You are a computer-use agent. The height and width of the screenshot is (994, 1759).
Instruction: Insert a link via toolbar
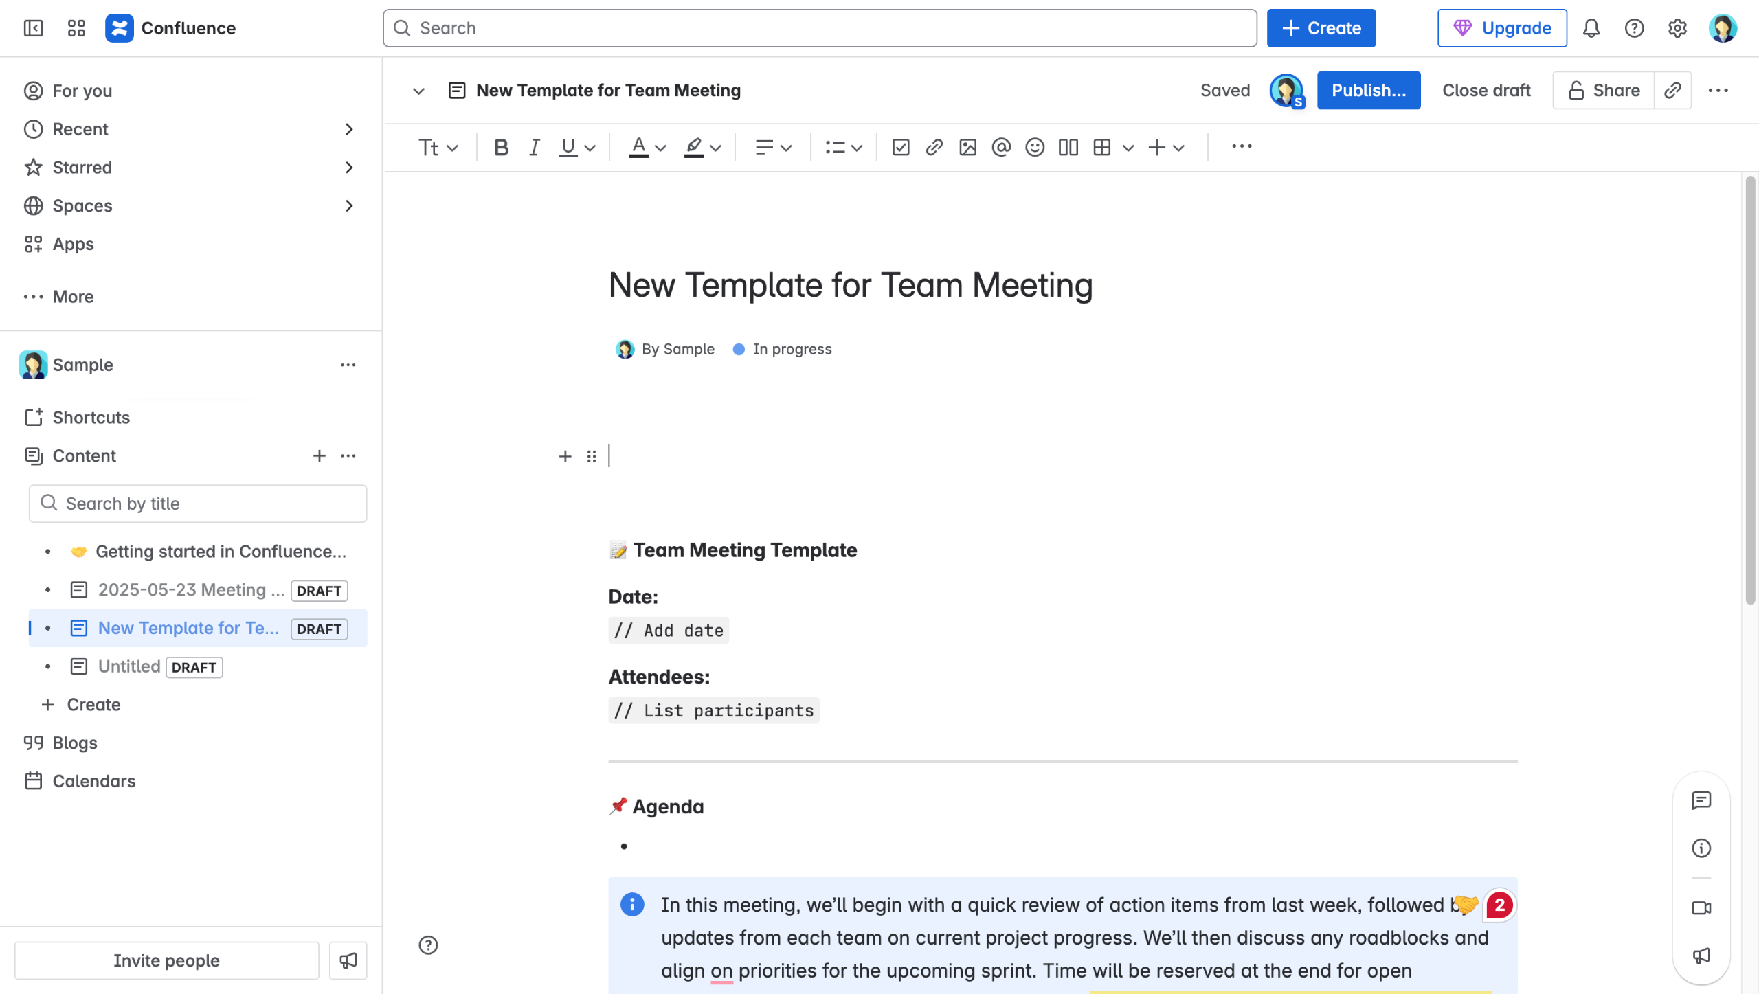tap(934, 147)
